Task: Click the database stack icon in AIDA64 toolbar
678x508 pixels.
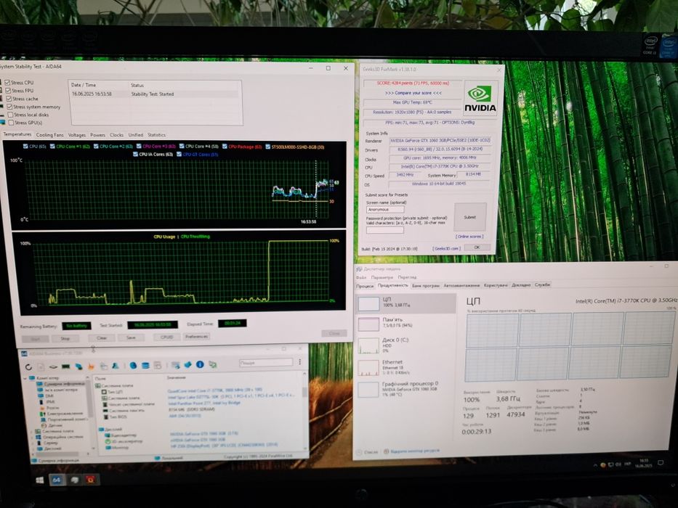Action: pyautogui.click(x=145, y=366)
